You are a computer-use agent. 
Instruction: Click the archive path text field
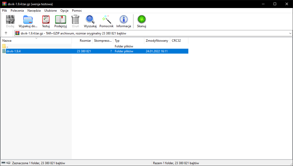[154, 33]
